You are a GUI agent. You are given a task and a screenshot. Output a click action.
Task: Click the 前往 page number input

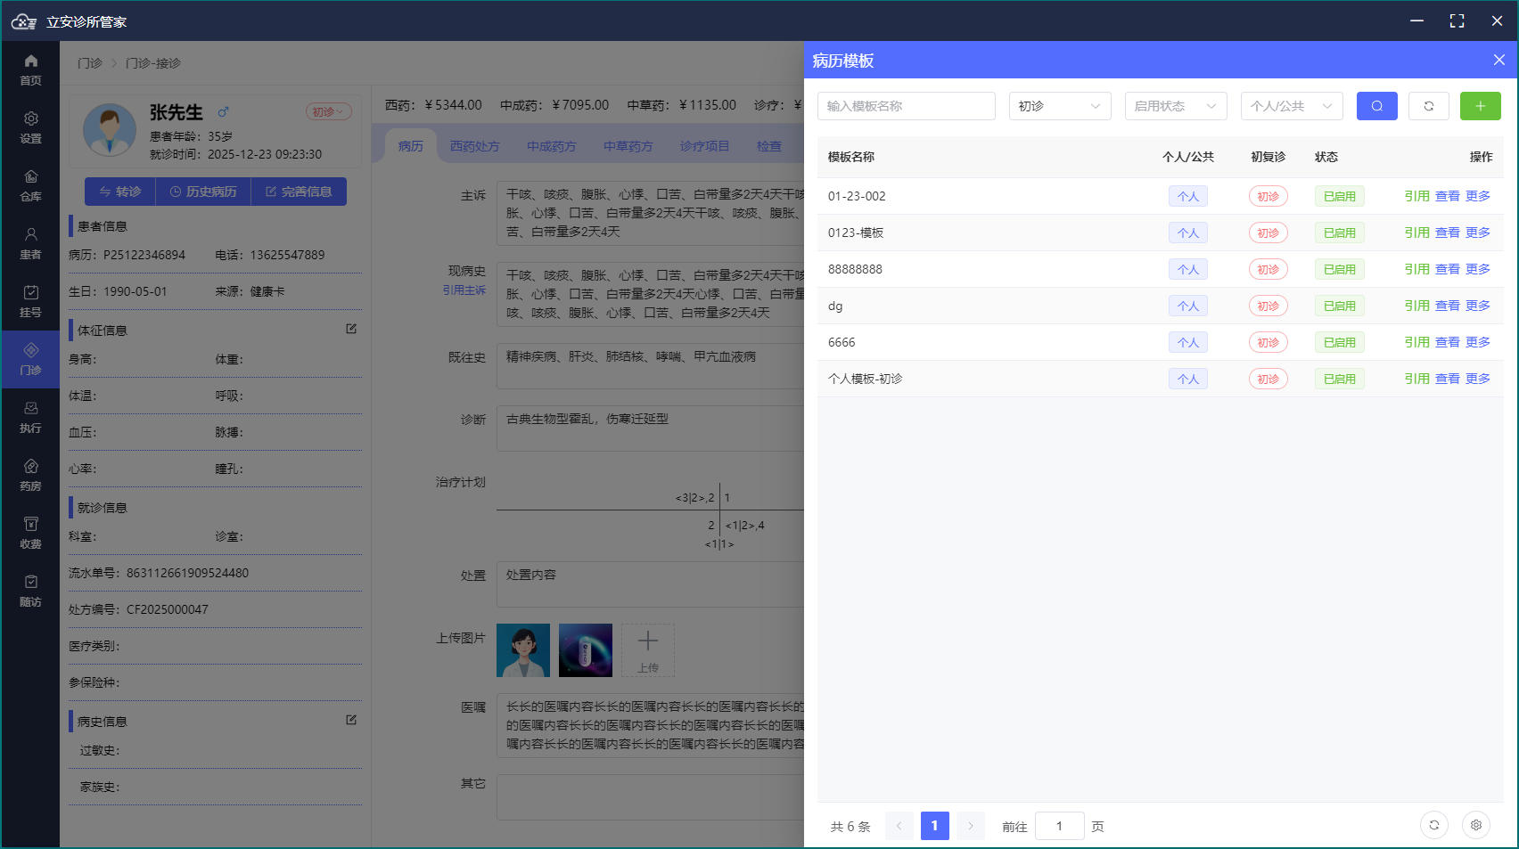coord(1059,826)
